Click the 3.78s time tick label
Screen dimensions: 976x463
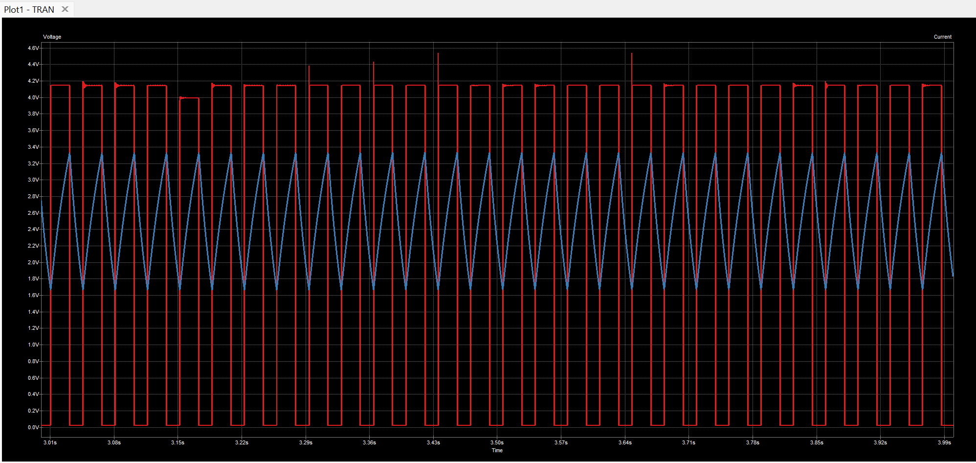pos(753,442)
